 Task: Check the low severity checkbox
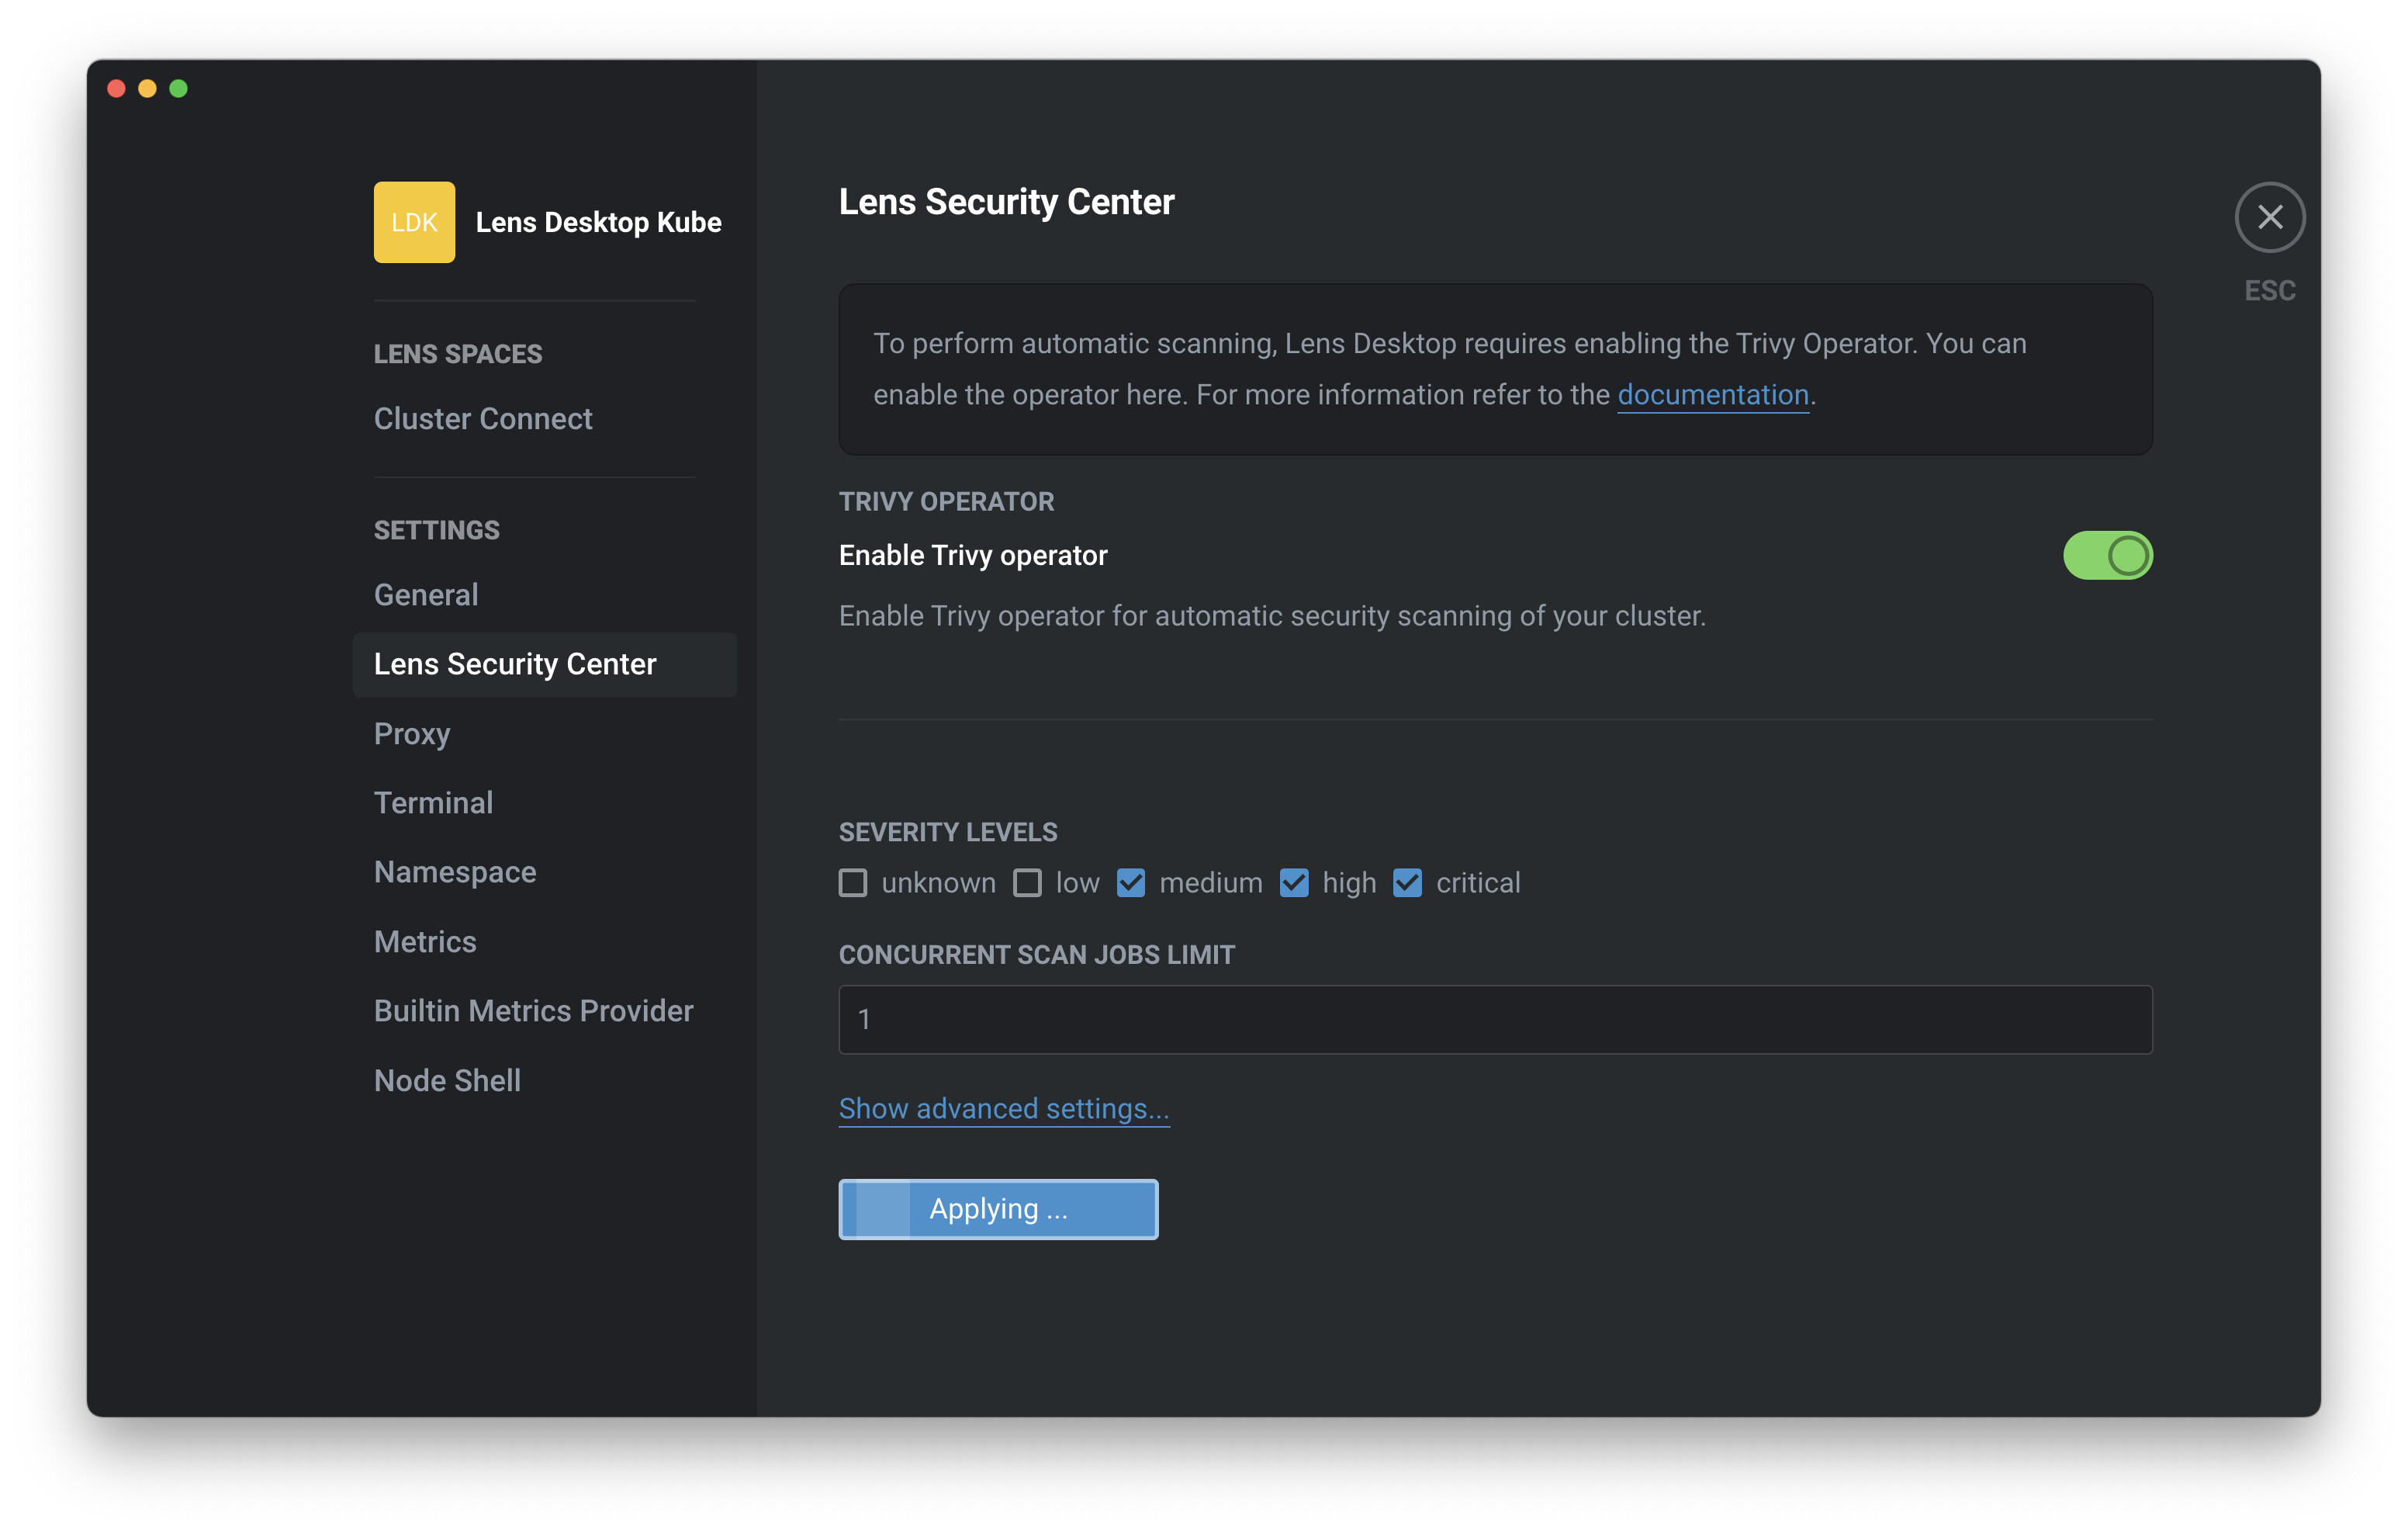(1027, 882)
